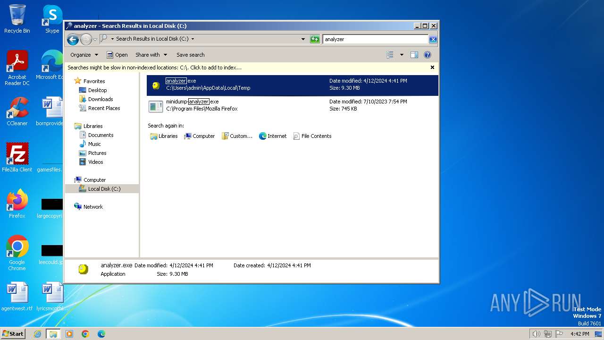Open Microsoft Edge from the taskbar
Screen dimensions: 604x340
[x=101, y=334]
